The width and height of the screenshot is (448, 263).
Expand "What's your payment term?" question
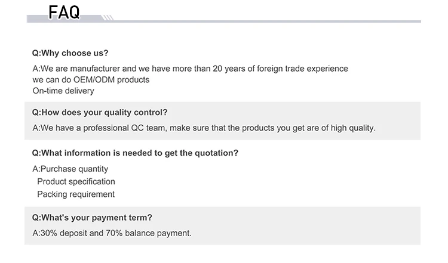tap(92, 217)
